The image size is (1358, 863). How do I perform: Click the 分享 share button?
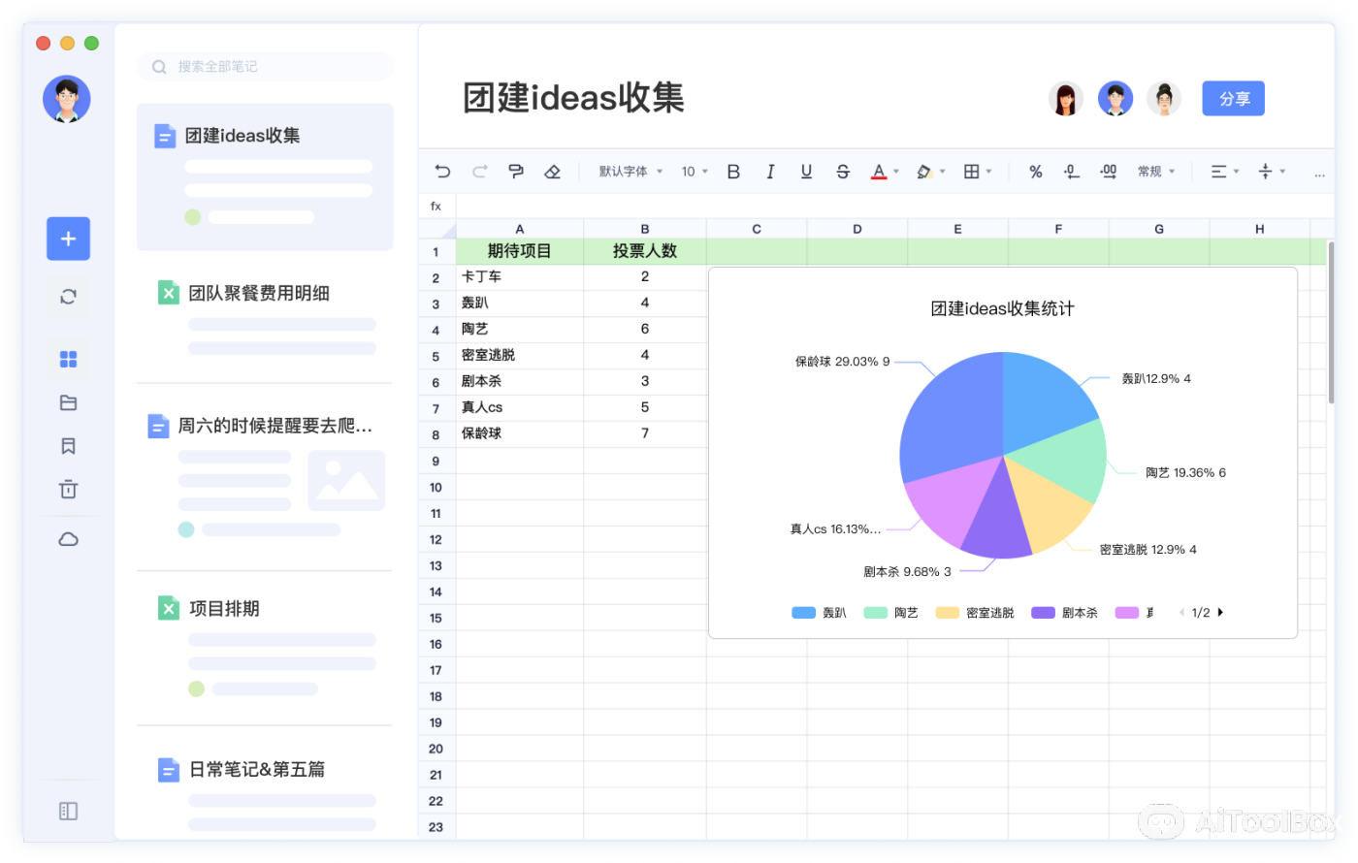[1233, 99]
